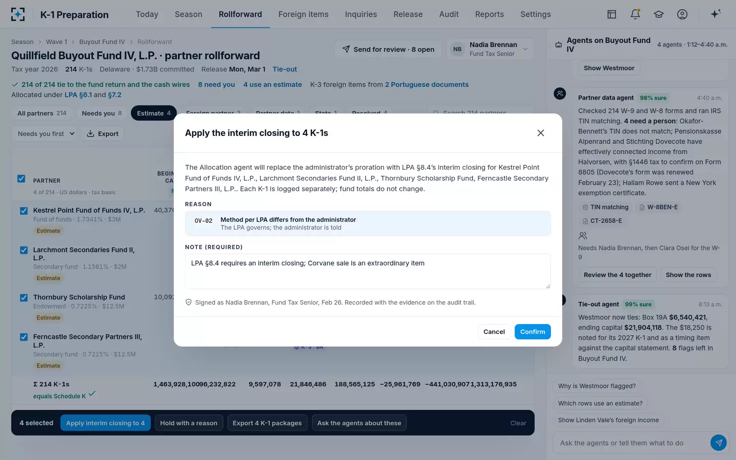The image size is (736, 460).
Task: Go to the Audit tab
Action: (x=449, y=14)
